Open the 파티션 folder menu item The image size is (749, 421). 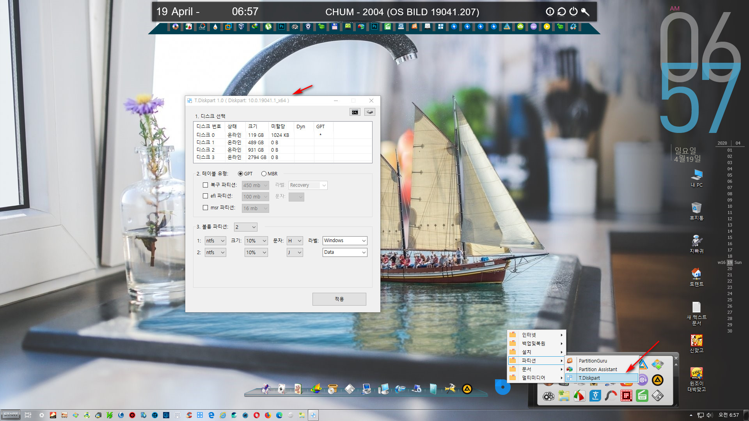(536, 361)
